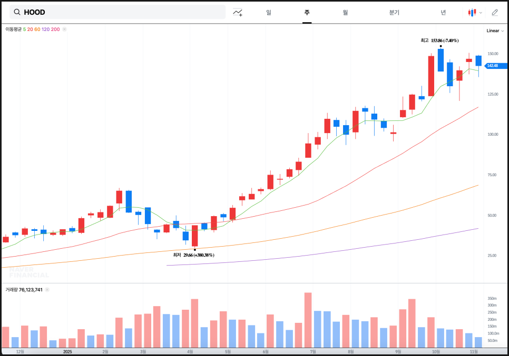
Task: Click the search magnifier icon
Action: tap(17, 12)
